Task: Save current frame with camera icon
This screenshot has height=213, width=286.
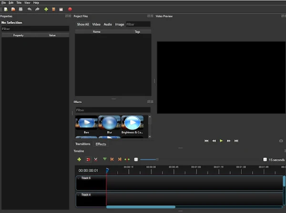Action: tap(281, 141)
